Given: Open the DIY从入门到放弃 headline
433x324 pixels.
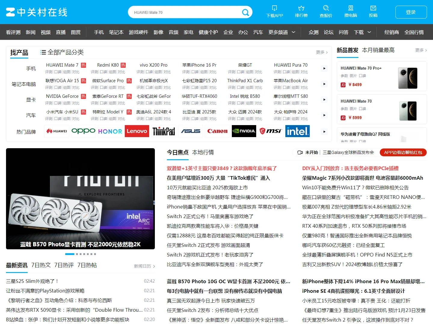Looking at the screenshot, I should pyautogui.click(x=350, y=169).
